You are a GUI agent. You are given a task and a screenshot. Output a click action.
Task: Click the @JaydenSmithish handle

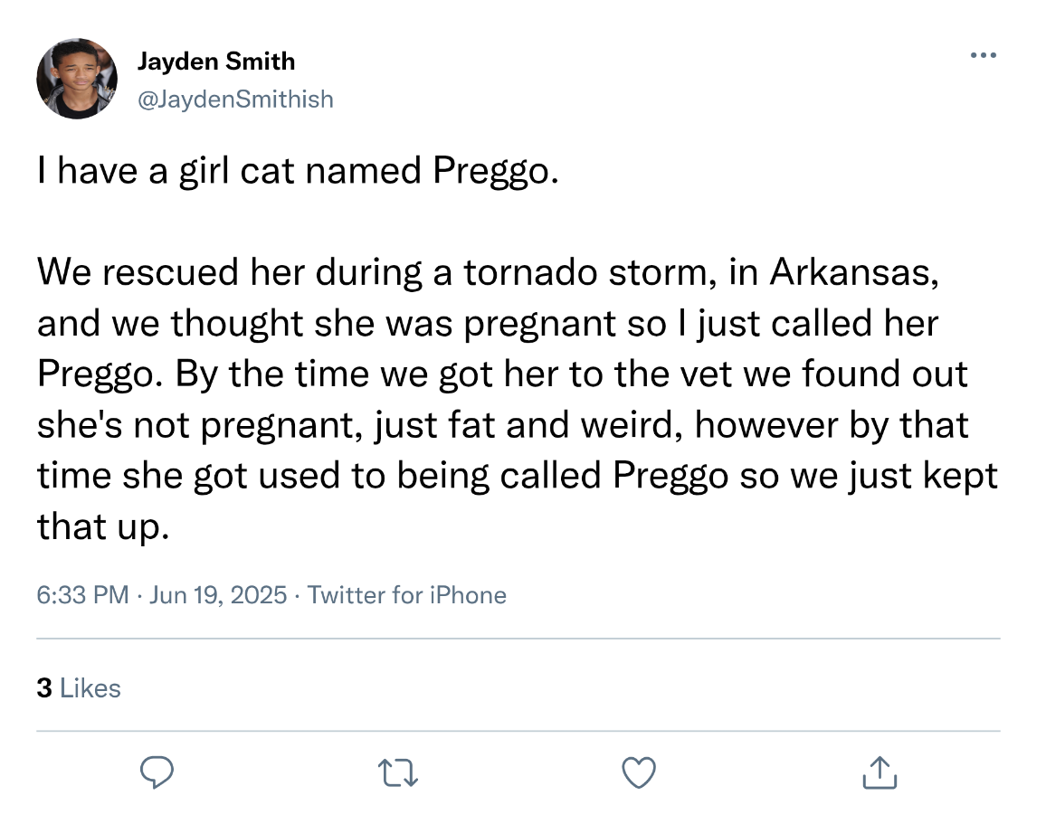[234, 99]
